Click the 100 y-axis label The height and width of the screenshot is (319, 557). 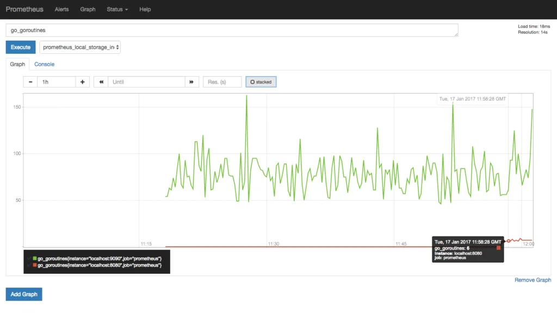pyautogui.click(x=17, y=154)
